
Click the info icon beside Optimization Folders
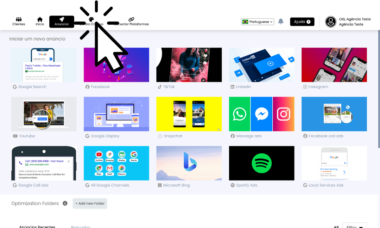tap(65, 203)
